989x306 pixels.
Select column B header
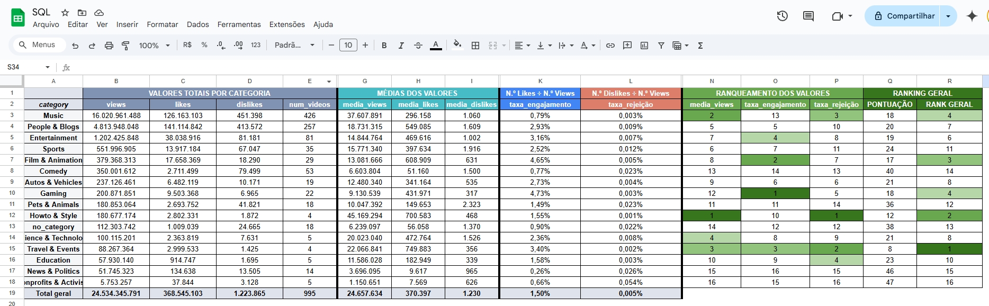click(116, 81)
